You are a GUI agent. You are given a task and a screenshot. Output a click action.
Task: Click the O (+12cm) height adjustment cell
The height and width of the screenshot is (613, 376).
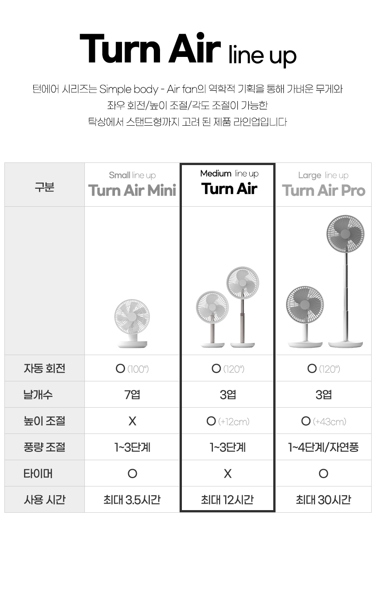[228, 421]
